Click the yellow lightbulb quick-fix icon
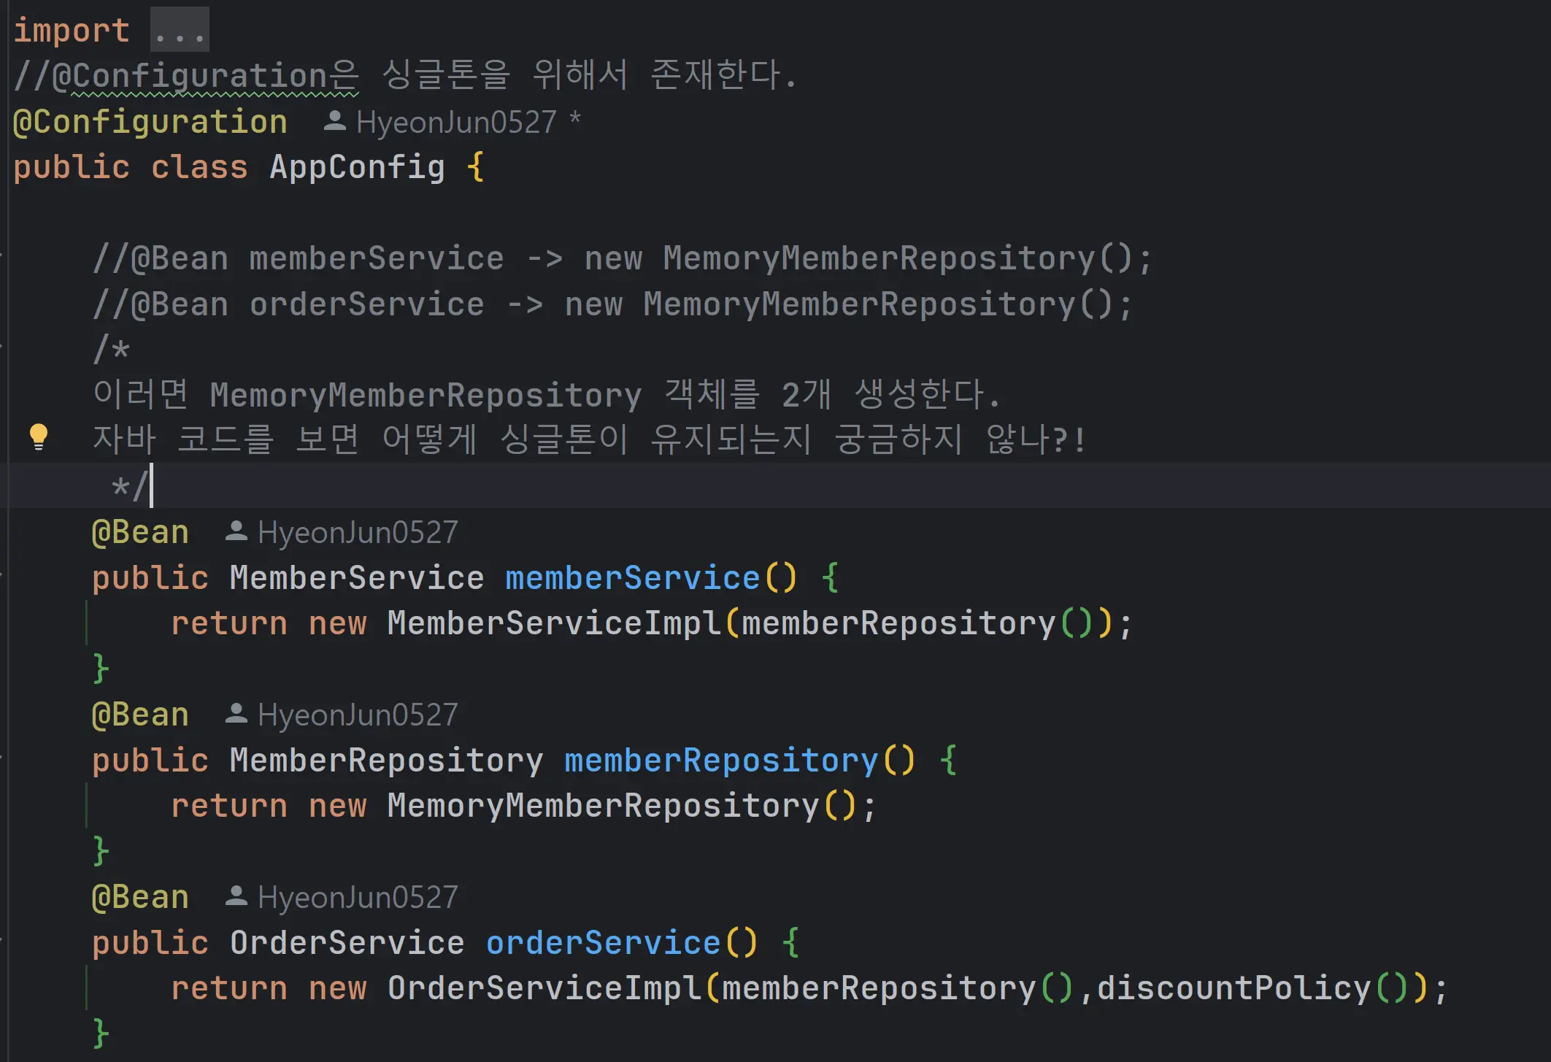This screenshot has width=1551, height=1062. [x=38, y=438]
